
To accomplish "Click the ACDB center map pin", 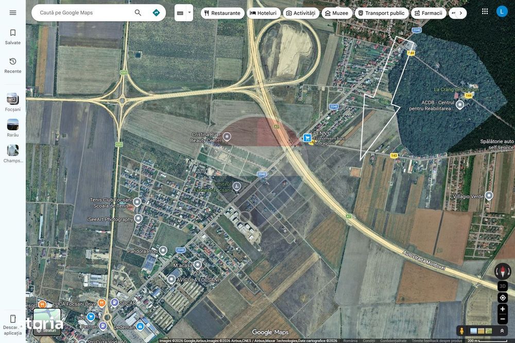I will tap(460, 105).
